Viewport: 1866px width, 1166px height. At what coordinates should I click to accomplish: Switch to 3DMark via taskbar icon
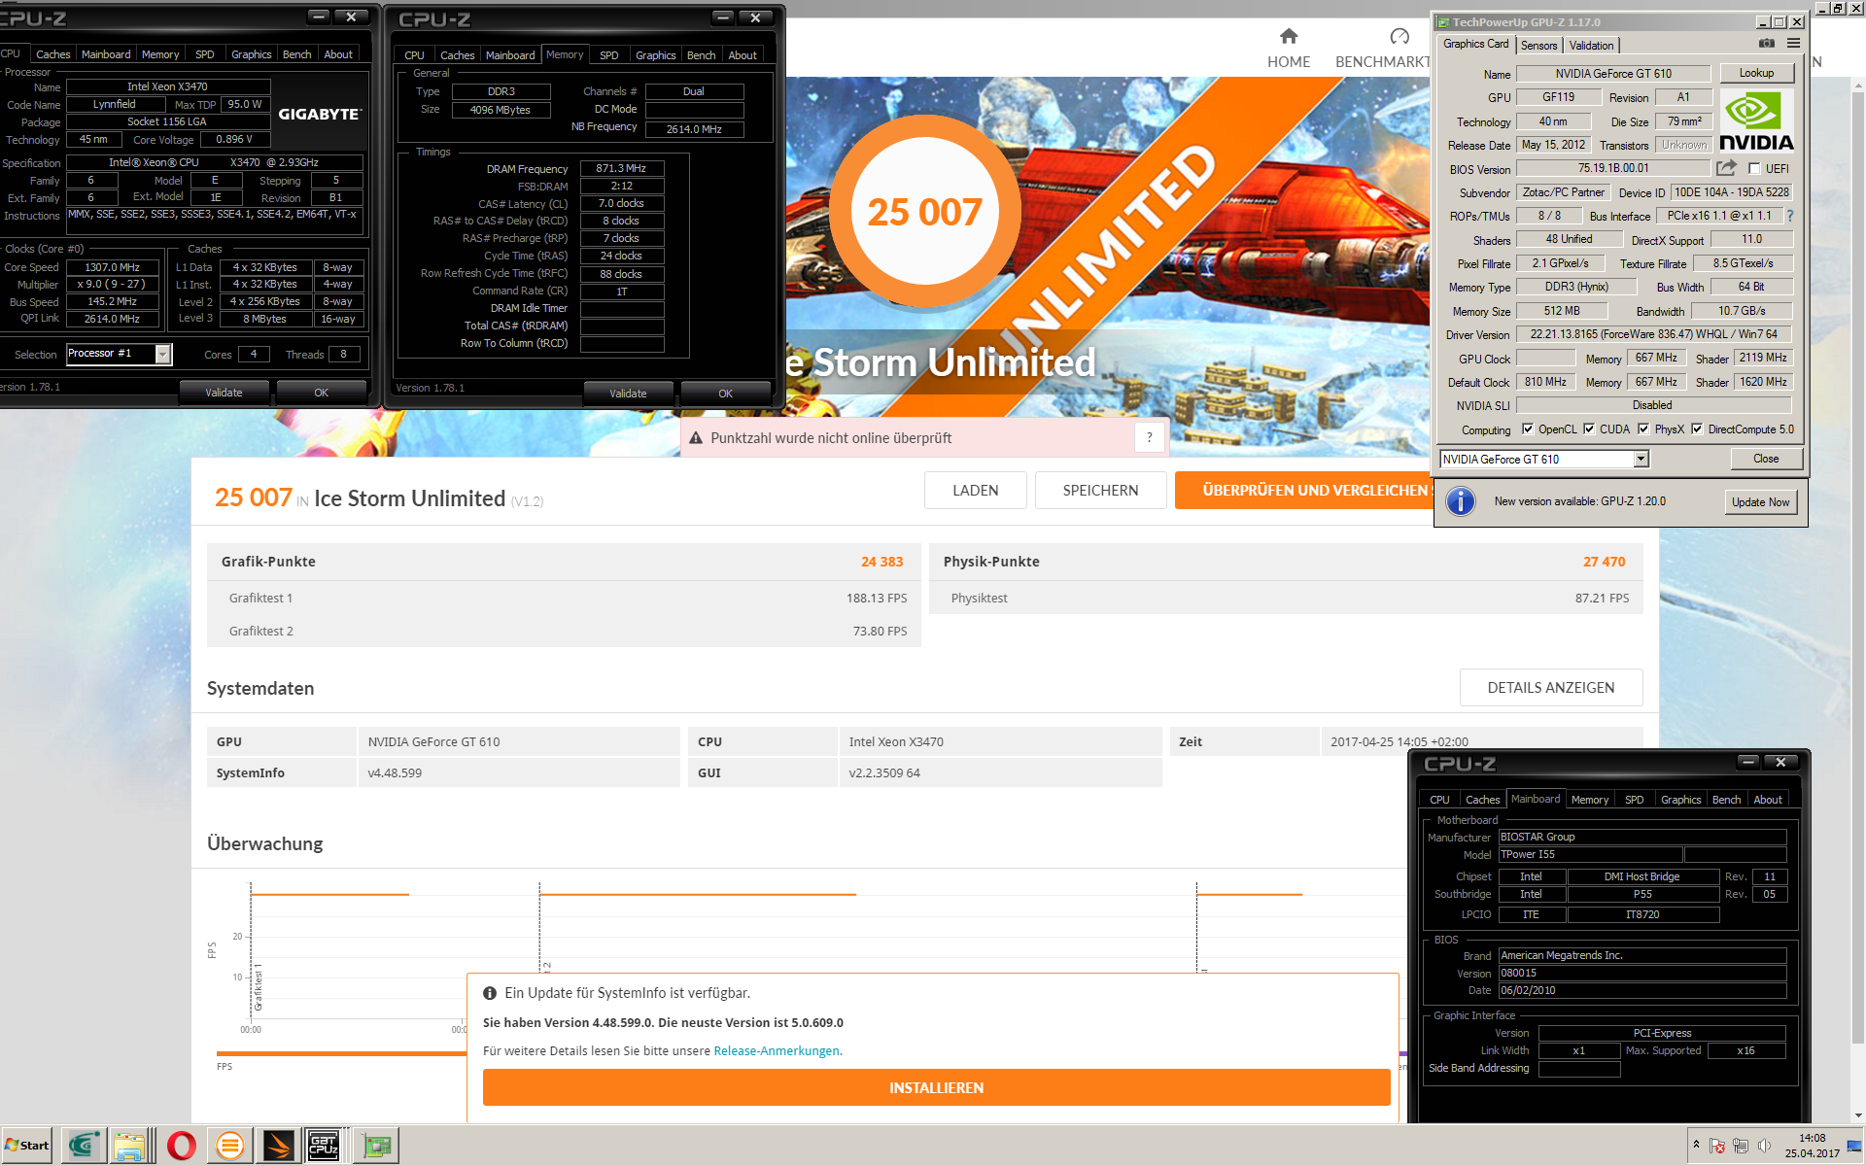277,1146
